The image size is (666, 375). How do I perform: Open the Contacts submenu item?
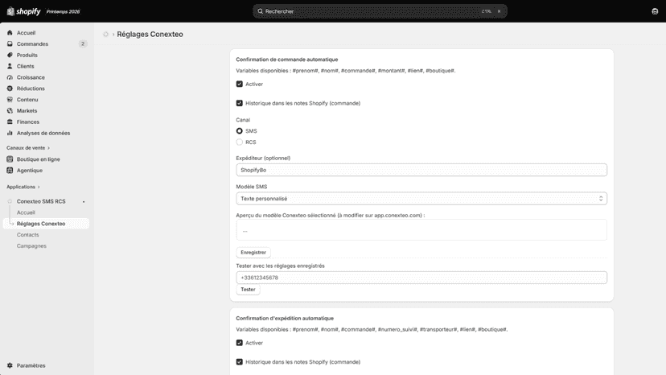coord(27,235)
